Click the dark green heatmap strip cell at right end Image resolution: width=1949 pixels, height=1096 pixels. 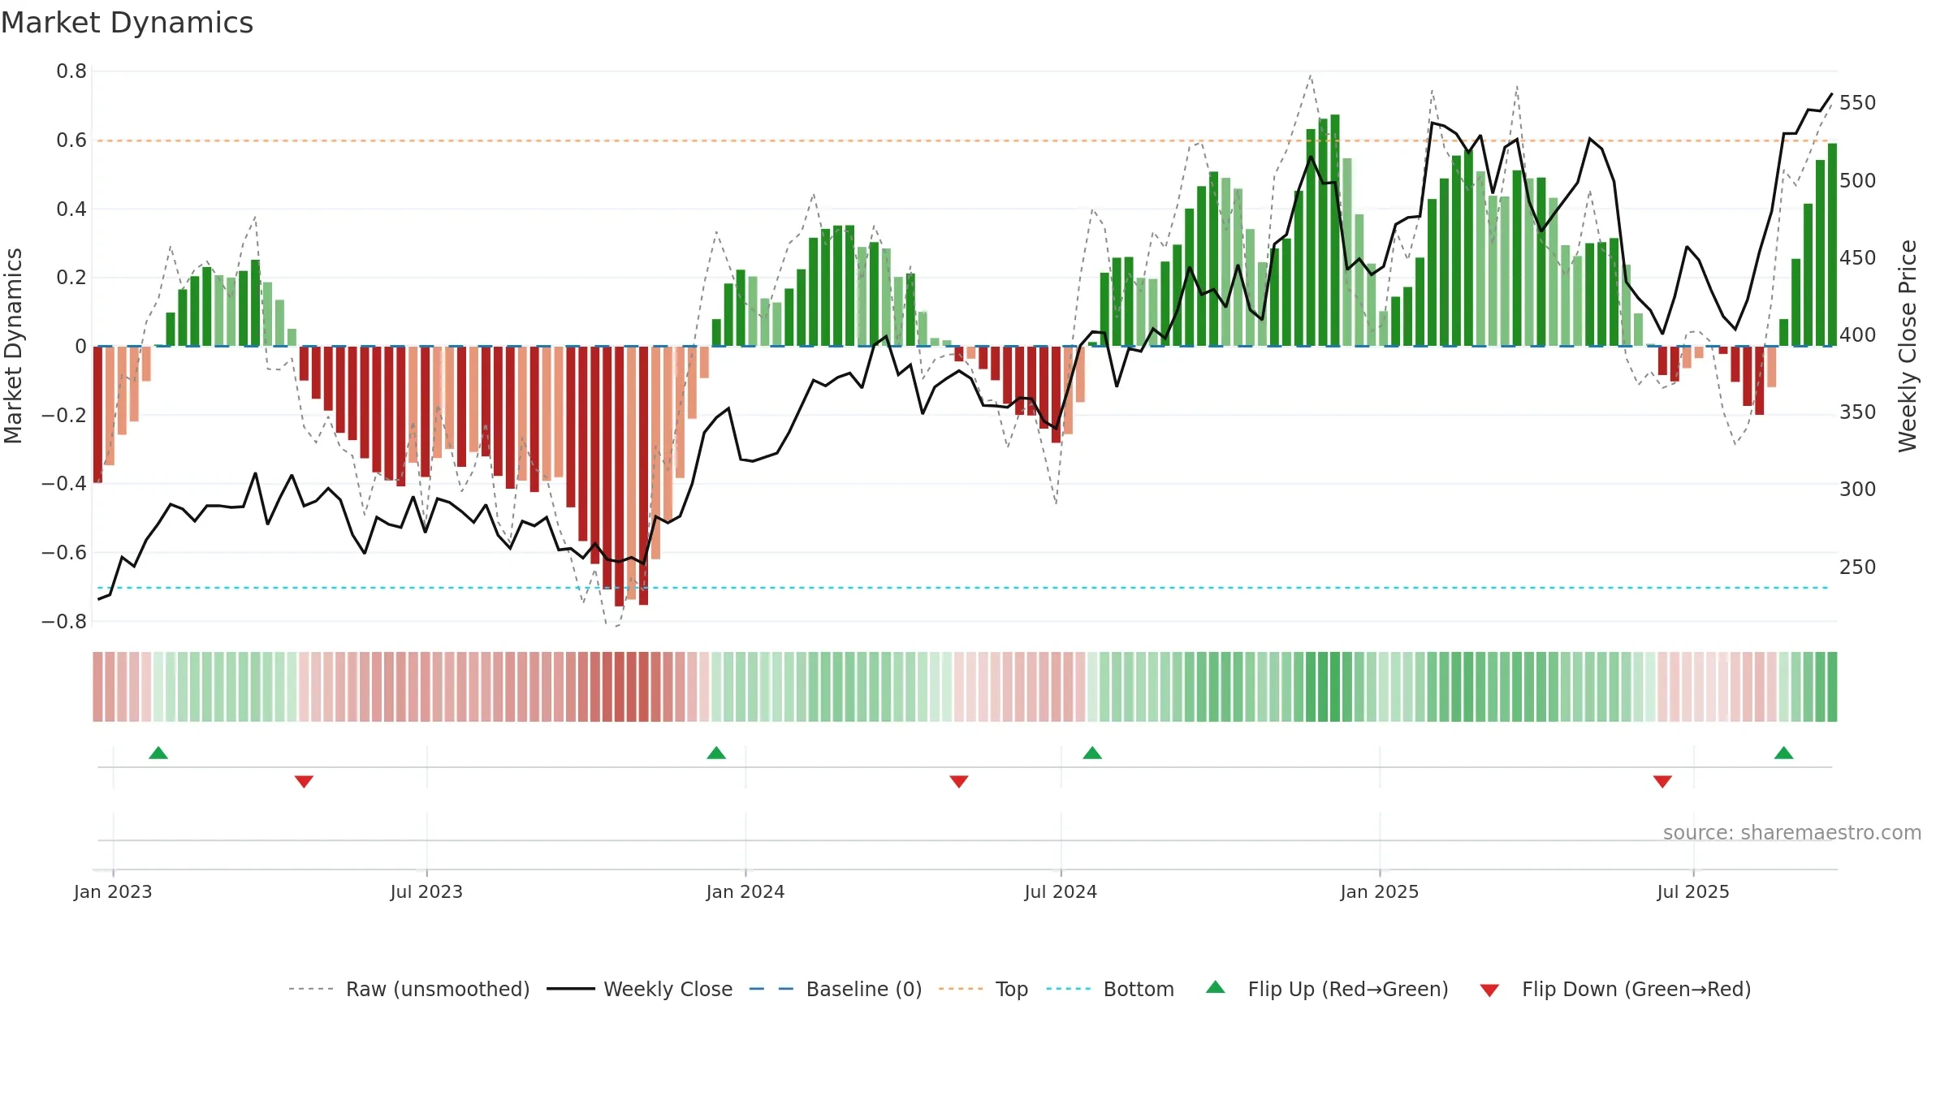point(1832,687)
